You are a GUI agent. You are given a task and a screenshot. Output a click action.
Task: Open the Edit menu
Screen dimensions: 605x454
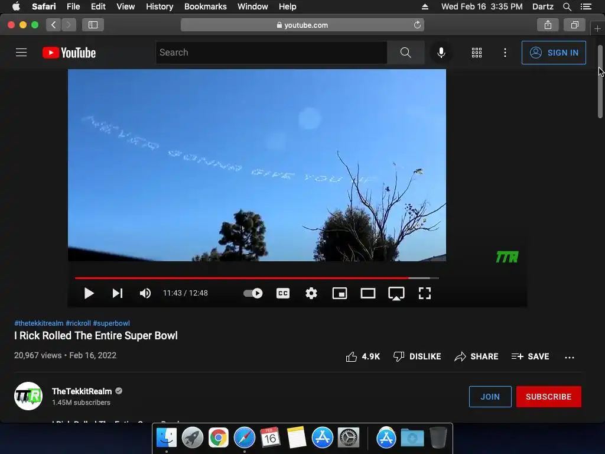pyautogui.click(x=98, y=7)
